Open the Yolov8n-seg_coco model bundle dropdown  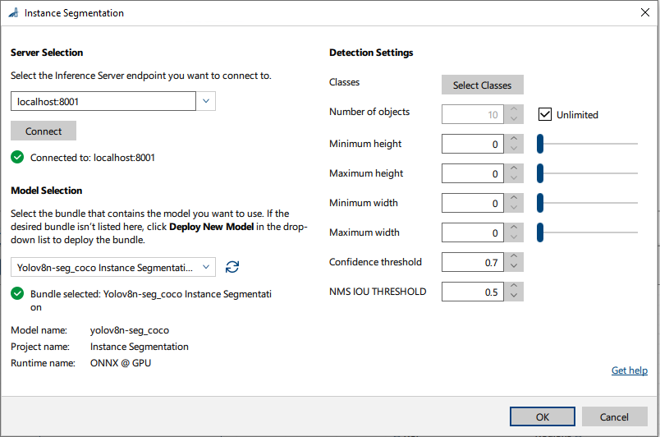click(113, 267)
